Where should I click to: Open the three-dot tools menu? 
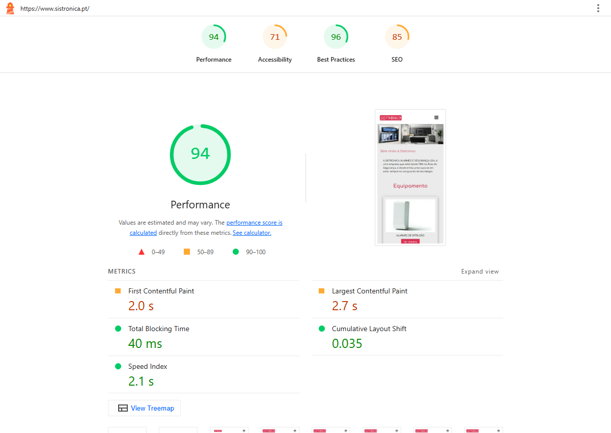(x=598, y=8)
